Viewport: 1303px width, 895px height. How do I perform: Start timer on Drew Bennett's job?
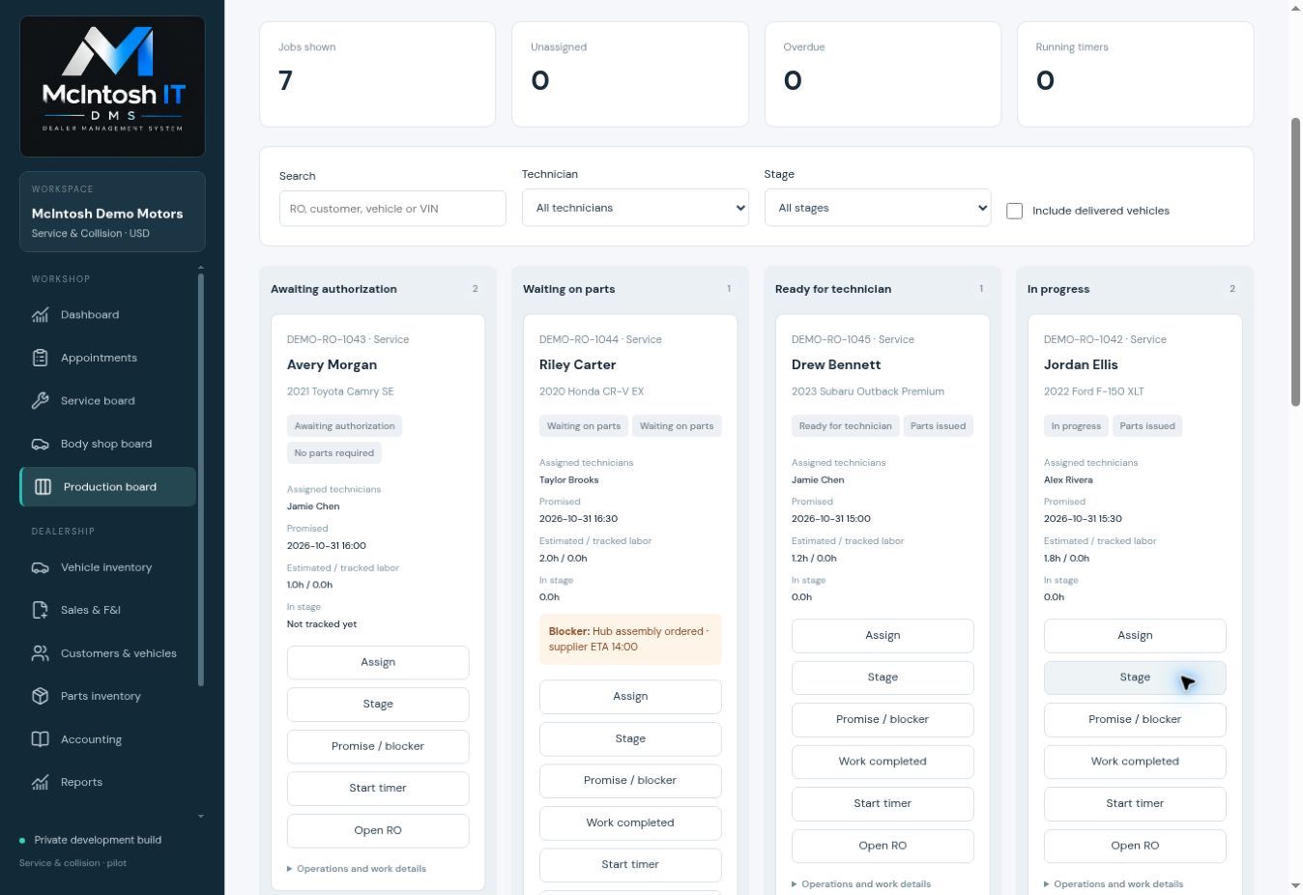click(883, 804)
